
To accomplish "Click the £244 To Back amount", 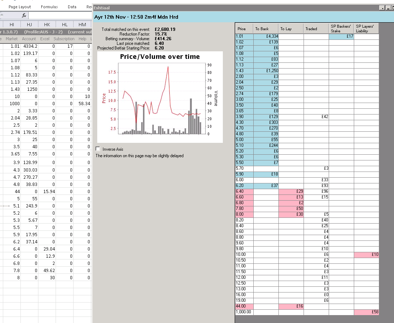I will [x=266, y=145].
